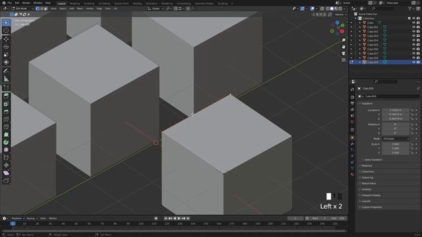Enable edge select mode

(42, 9)
